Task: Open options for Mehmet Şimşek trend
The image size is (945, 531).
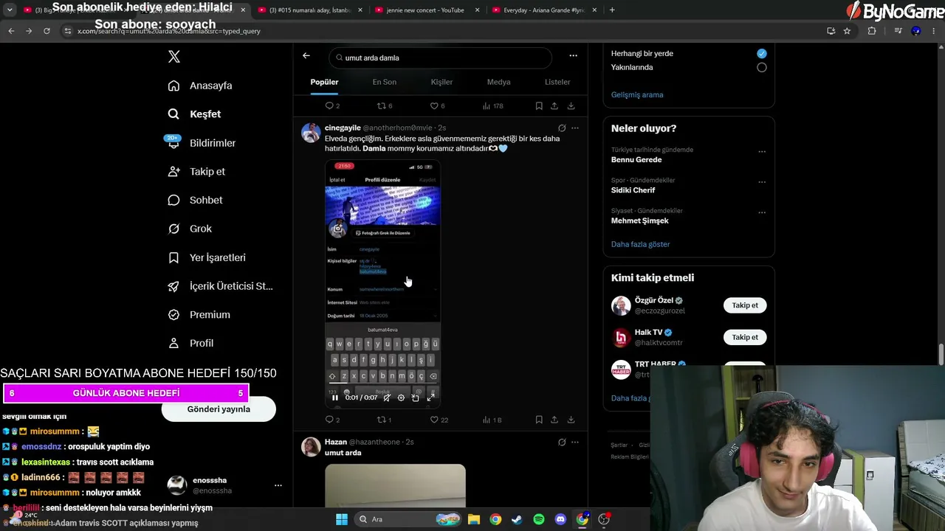Action: pos(762,213)
